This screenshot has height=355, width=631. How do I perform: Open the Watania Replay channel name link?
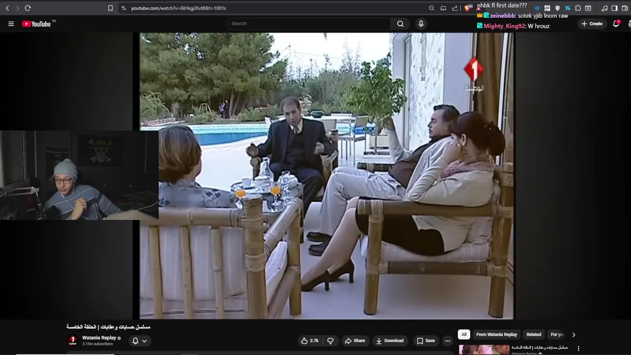point(99,338)
